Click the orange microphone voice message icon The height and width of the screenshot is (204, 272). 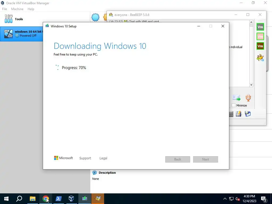[248, 98]
